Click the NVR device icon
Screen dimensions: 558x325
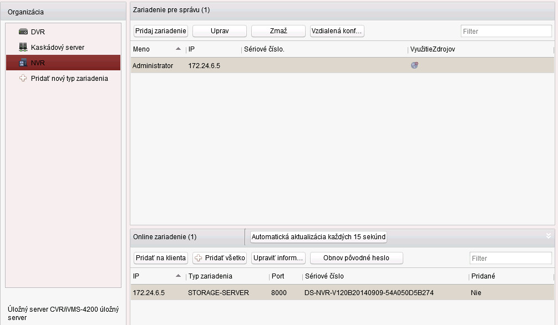point(23,63)
